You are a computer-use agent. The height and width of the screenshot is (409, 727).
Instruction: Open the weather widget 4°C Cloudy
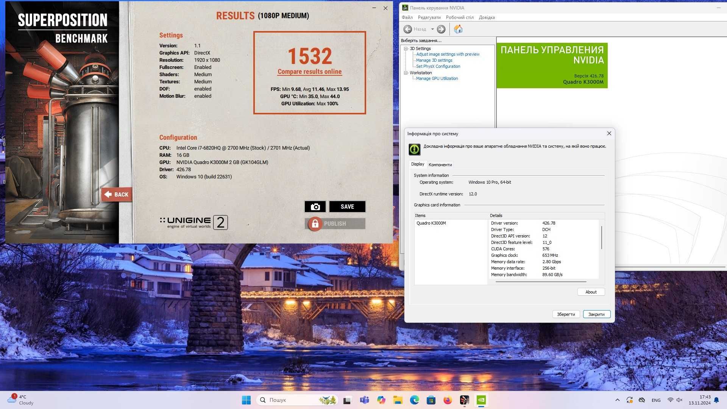21,400
